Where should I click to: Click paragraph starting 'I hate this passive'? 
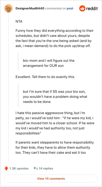click(55, 123)
